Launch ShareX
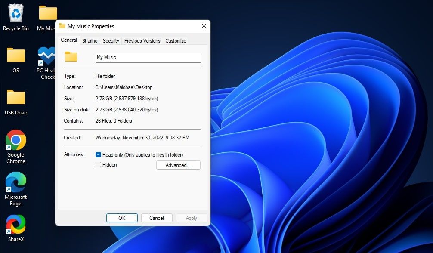This screenshot has height=253, width=433. 15,225
